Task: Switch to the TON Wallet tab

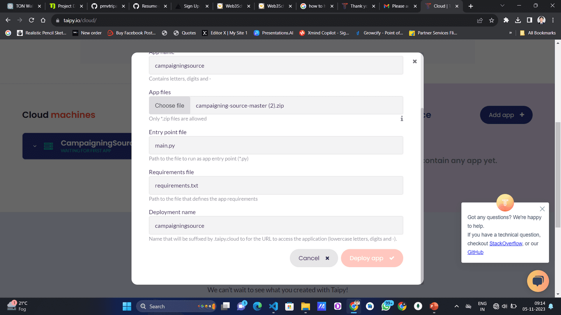Action: (x=24, y=6)
